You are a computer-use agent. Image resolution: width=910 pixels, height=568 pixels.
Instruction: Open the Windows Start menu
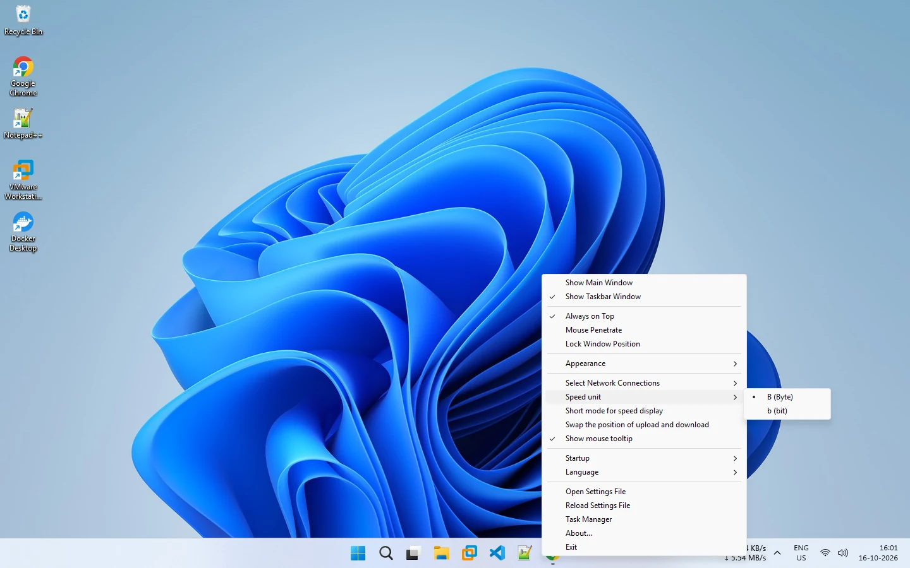click(x=358, y=553)
